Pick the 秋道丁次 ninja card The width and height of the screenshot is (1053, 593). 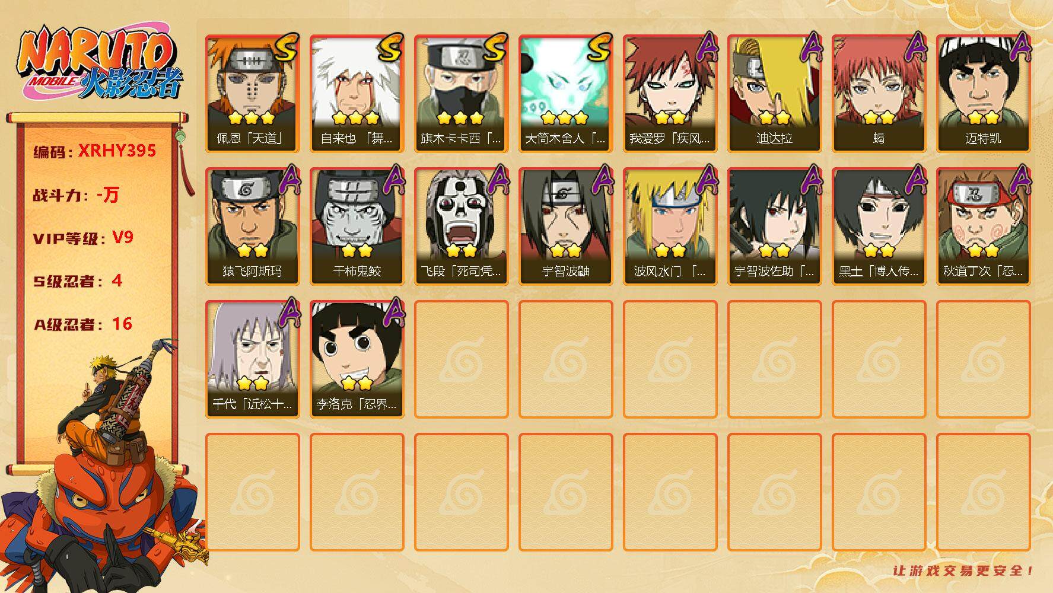coord(983,227)
